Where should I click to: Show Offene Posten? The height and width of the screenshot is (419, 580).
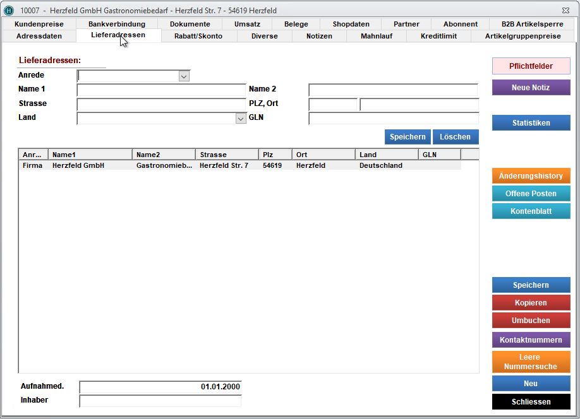click(x=531, y=194)
